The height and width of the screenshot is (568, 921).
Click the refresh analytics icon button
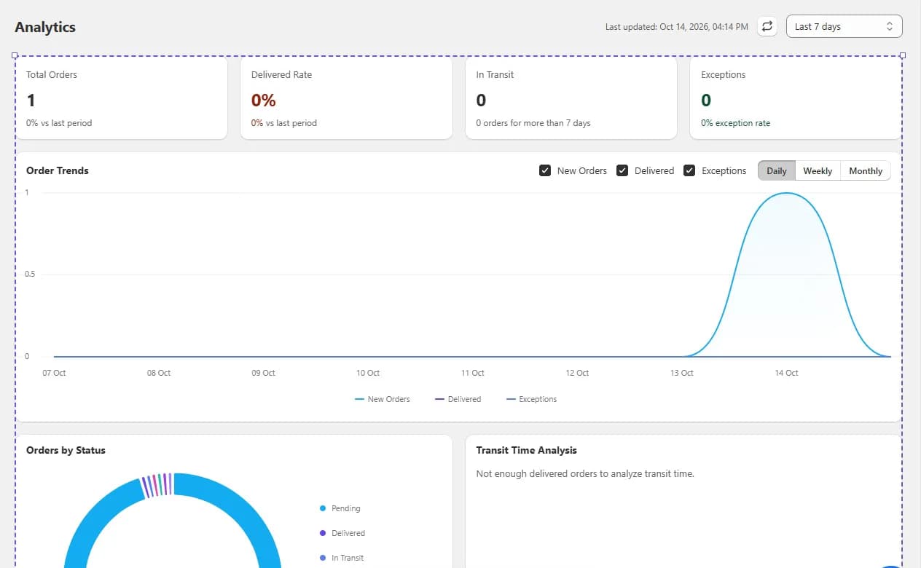coord(767,26)
